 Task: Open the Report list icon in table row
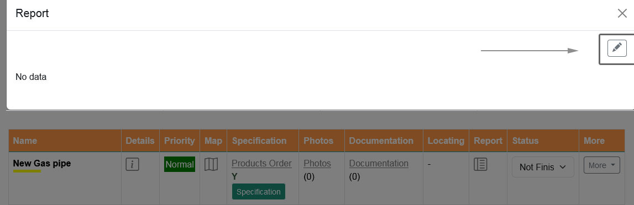point(480,164)
